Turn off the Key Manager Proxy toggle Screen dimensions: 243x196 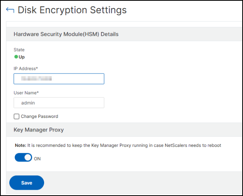[x=23, y=158]
